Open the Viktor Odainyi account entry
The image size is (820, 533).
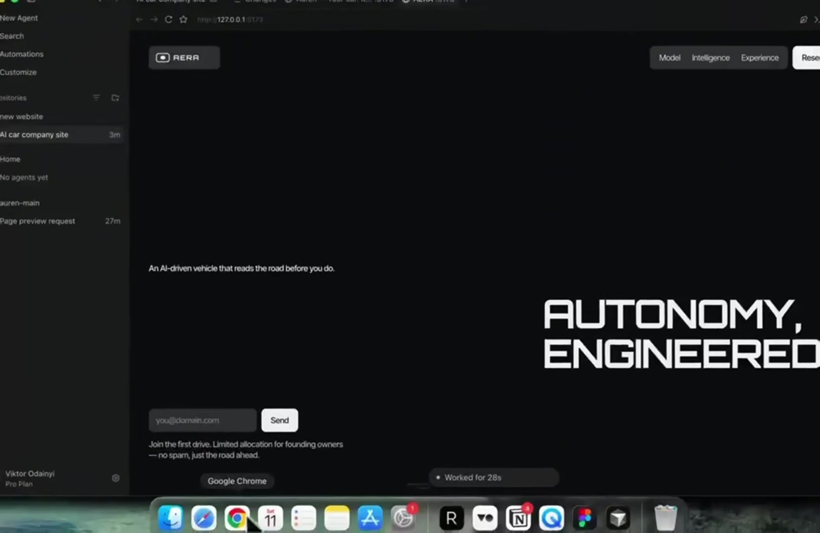pos(30,478)
